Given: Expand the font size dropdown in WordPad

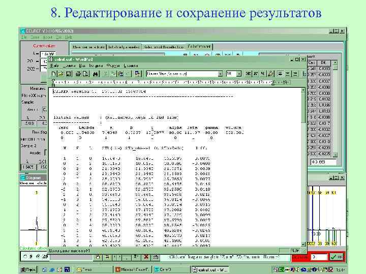Looking at the screenshot, I should (x=239, y=74).
